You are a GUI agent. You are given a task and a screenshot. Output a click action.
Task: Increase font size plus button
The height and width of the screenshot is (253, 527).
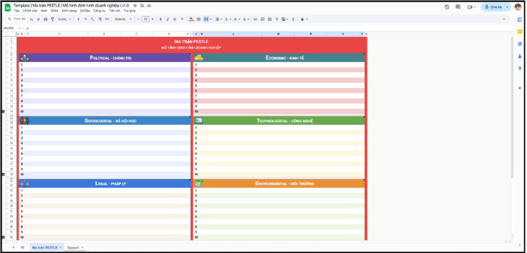pyautogui.click(x=152, y=20)
